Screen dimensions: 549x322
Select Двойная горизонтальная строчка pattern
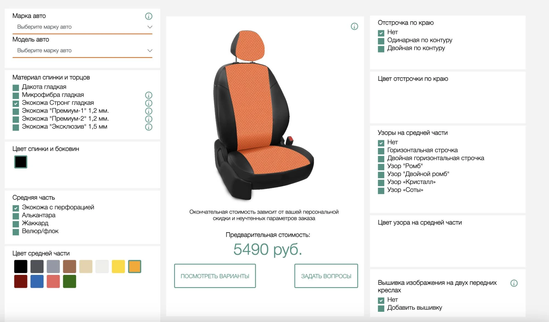(381, 159)
